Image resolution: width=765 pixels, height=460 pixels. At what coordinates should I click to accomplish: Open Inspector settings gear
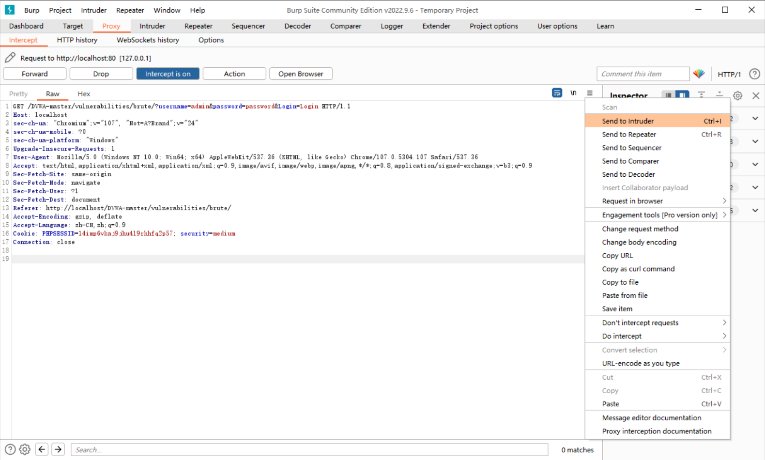(x=737, y=96)
